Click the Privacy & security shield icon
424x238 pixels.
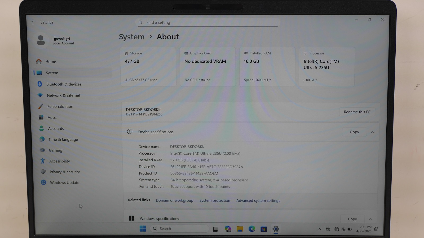[x=43, y=172]
